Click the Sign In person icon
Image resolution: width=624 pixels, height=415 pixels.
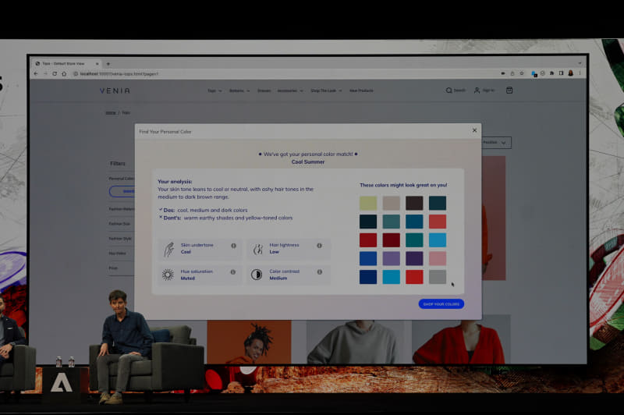[477, 90]
